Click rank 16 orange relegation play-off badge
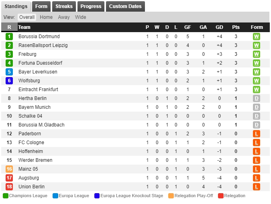Screen dimensions: 271x204 coord(9,169)
